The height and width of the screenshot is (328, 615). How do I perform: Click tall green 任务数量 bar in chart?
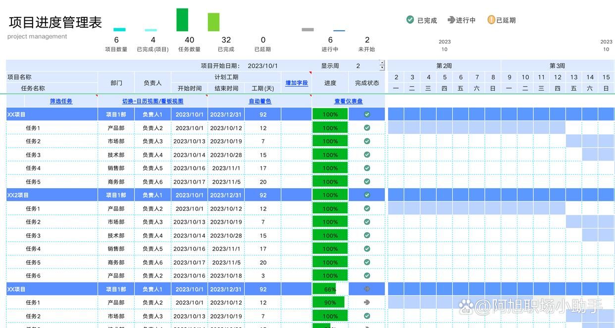(x=182, y=20)
